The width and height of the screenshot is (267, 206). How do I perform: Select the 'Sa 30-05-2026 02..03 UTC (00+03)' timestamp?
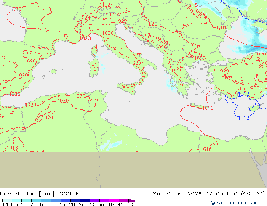[209, 194]
